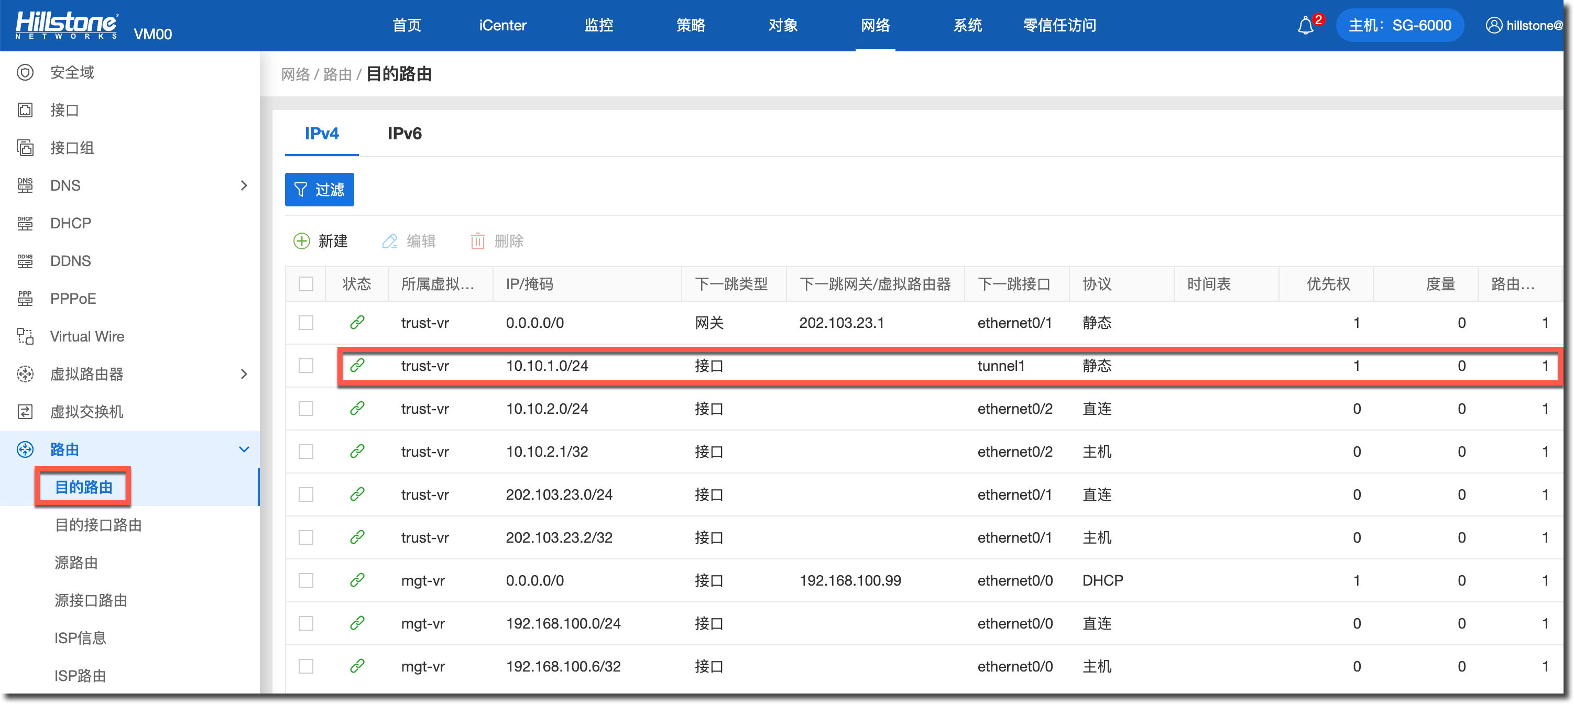Click link status icon of 10.10.1.0/24 route
Screen dimensions: 1574x704
[x=357, y=365]
